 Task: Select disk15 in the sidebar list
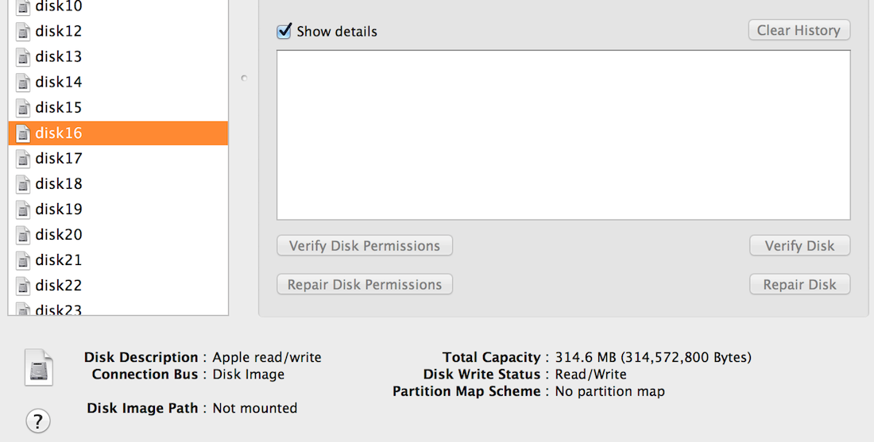click(x=118, y=107)
